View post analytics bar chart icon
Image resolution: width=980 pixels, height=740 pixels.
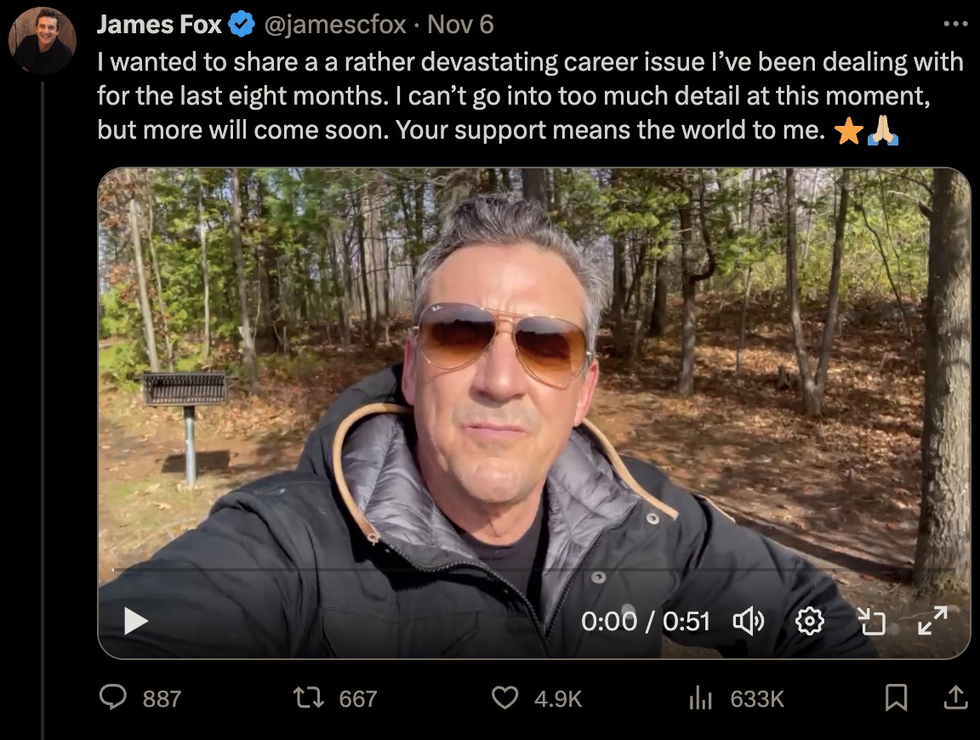click(699, 698)
